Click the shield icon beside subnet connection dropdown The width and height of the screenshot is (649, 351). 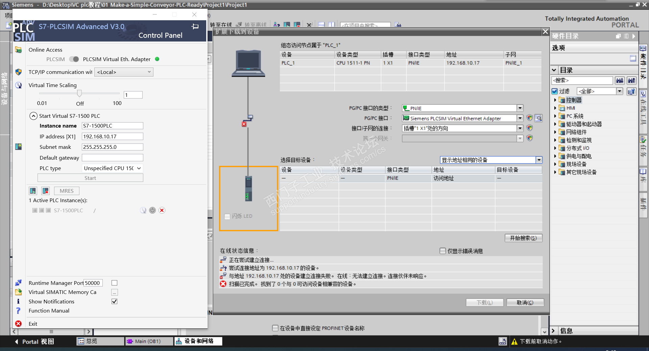tap(530, 128)
